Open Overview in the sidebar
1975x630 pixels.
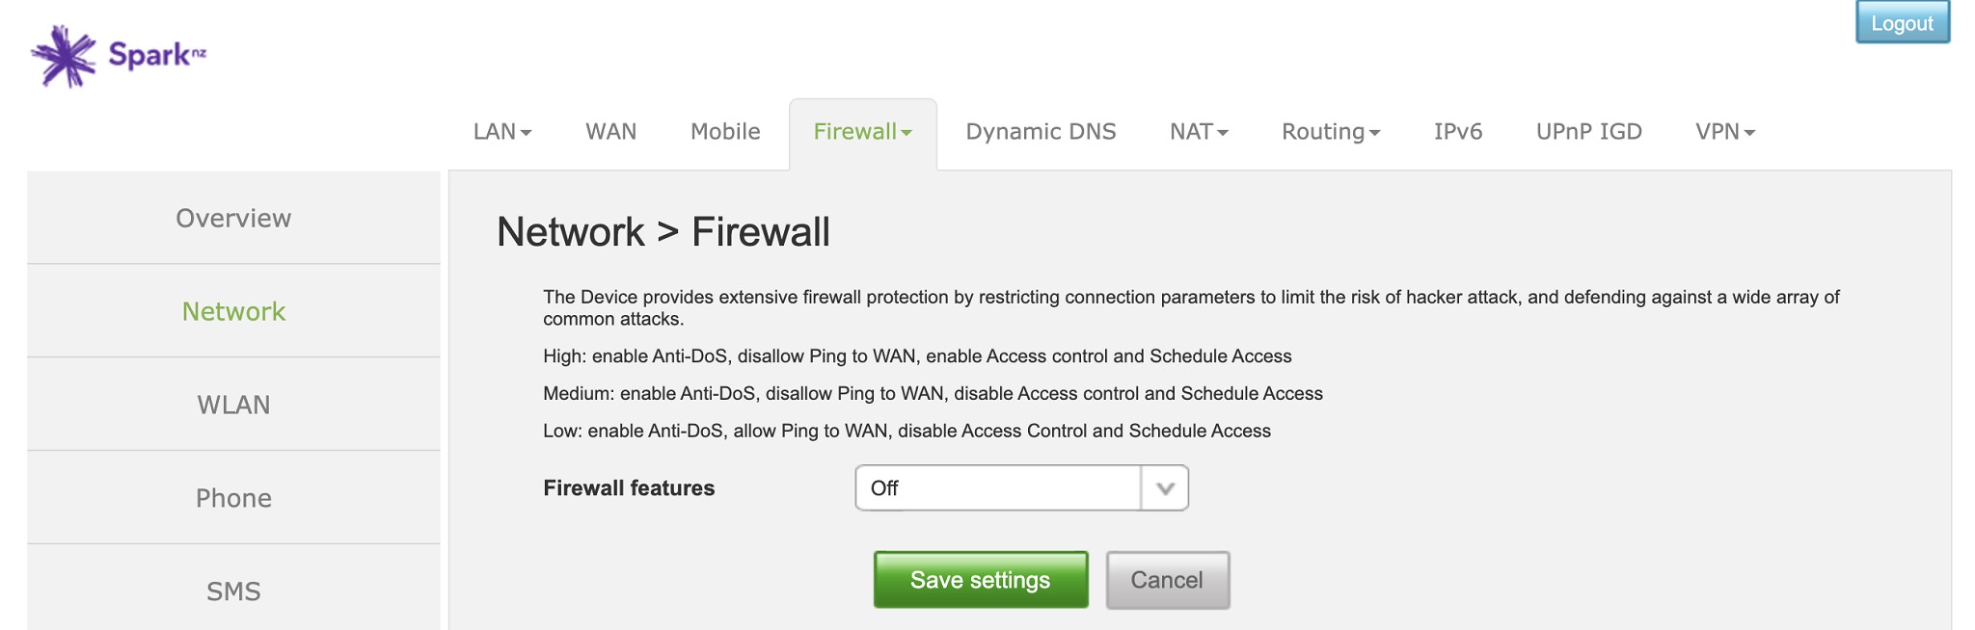point(233,219)
